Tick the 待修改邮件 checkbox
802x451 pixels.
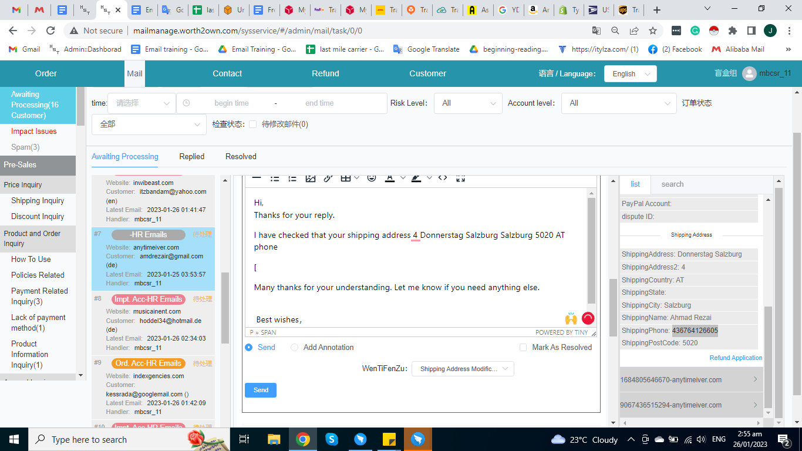[x=252, y=124]
